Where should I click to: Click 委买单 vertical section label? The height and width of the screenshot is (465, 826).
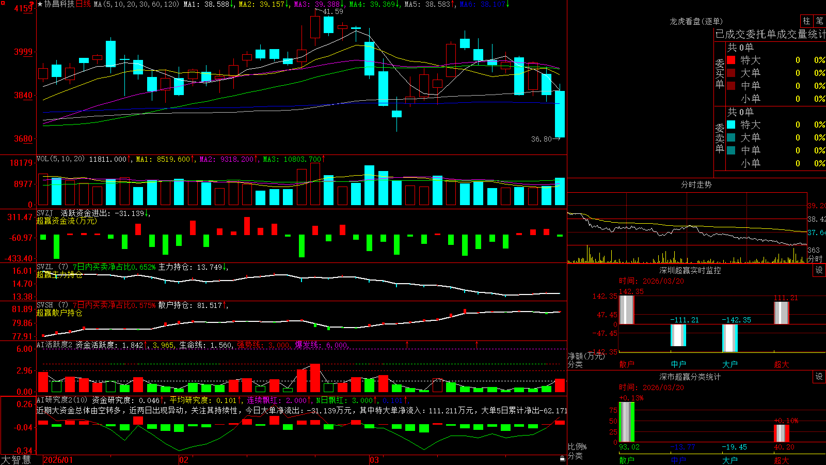(x=720, y=73)
